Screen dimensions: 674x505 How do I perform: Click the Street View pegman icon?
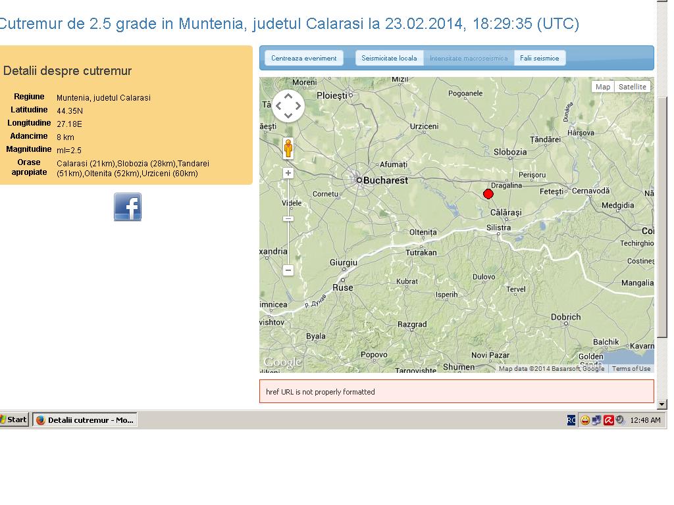(x=288, y=148)
